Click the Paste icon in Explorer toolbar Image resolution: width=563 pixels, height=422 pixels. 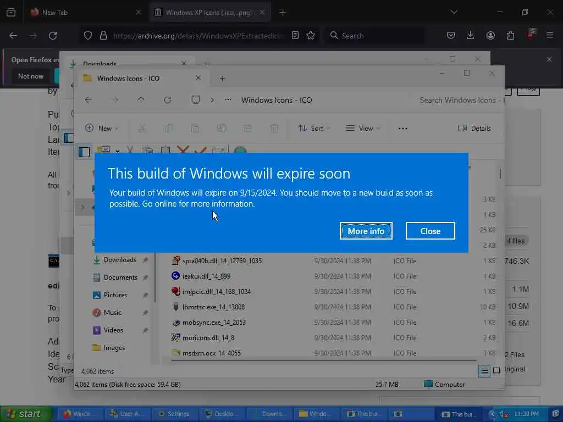[x=195, y=128]
